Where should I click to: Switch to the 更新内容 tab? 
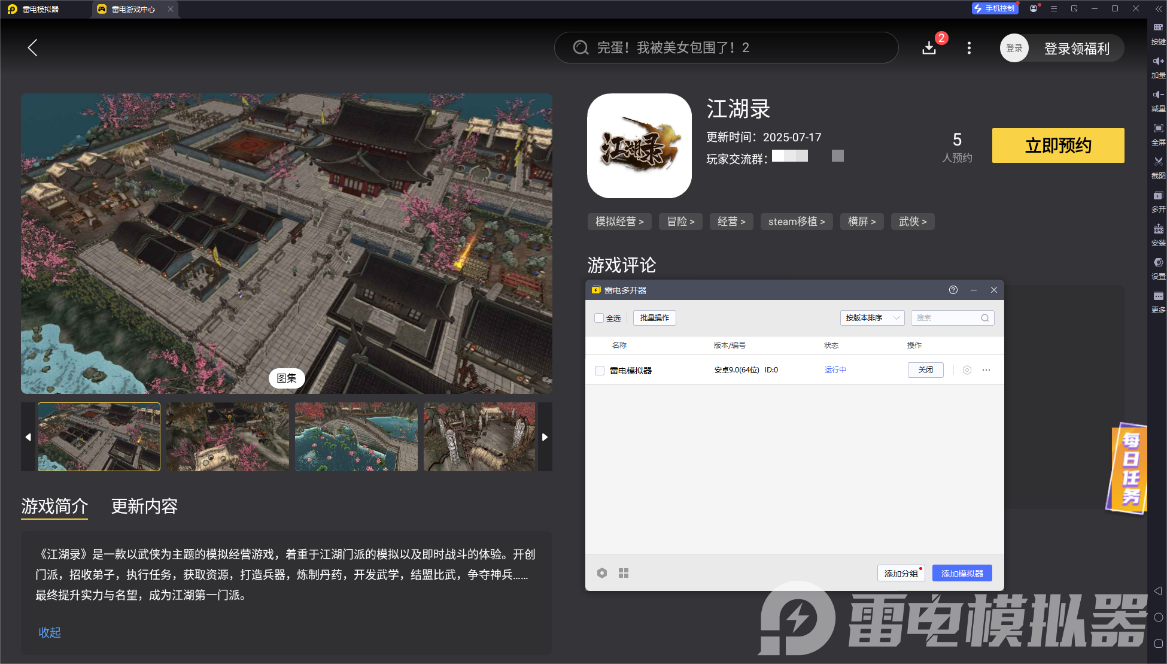pos(144,507)
